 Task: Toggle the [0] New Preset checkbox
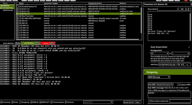pos(1,8)
